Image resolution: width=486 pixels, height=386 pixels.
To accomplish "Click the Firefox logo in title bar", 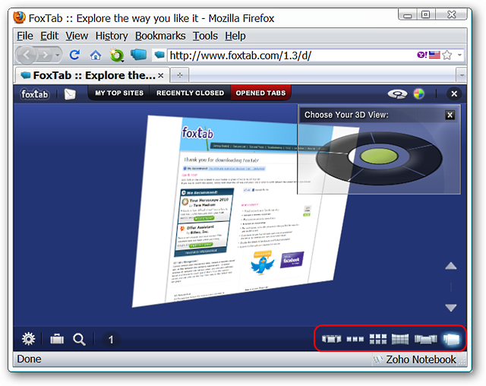I will point(19,17).
